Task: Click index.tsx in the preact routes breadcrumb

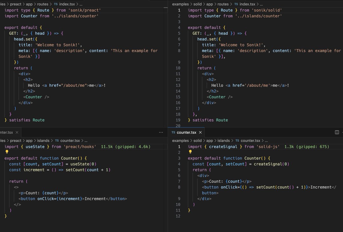Action: click(x=67, y=4)
